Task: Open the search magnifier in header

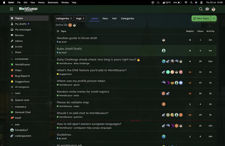Action: (201, 9)
